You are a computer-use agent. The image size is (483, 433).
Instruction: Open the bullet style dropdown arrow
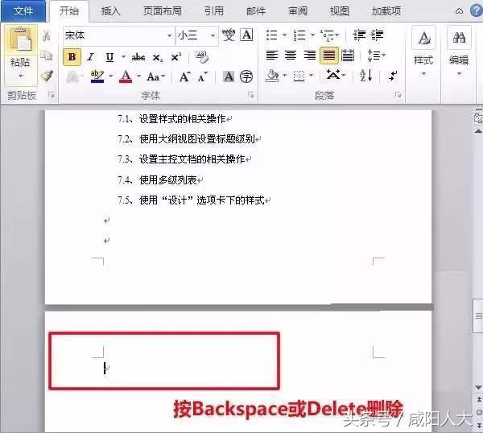pos(285,35)
